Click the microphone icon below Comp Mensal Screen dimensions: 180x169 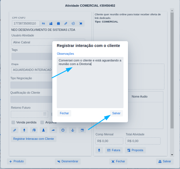tap(99, 150)
